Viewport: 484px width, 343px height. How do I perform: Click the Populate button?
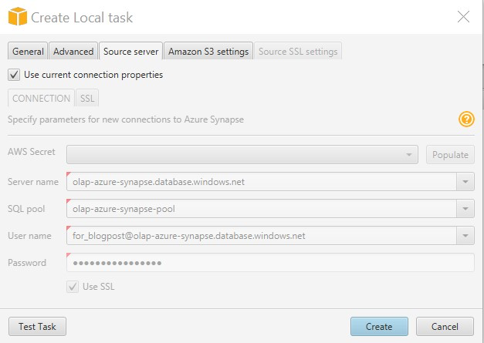450,155
